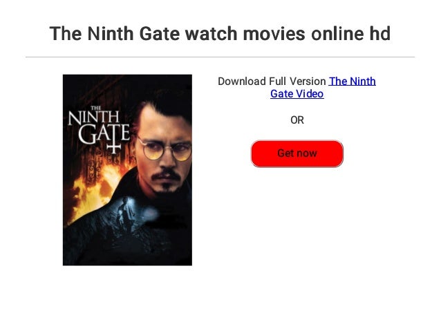The image size is (441, 331).
Task: Click the blue-lit silhouette figure on poster
Action: tap(126, 213)
